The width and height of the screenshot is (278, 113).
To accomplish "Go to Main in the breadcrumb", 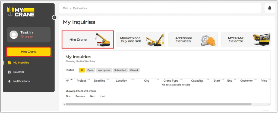I will 66,8.
